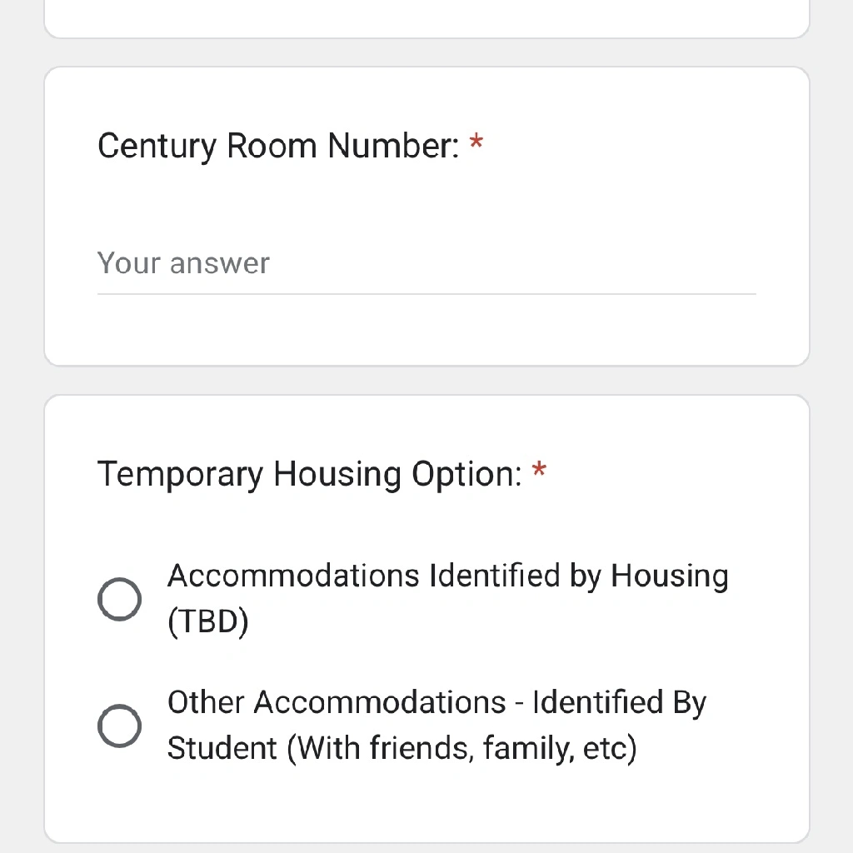Click the 'Century Room Number:' question title
The width and height of the screenshot is (853, 853).
[x=278, y=146]
